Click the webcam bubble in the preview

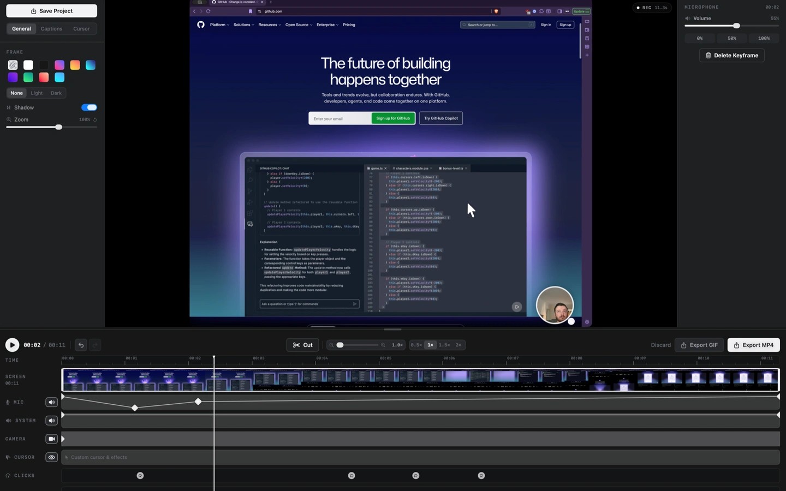pos(555,306)
